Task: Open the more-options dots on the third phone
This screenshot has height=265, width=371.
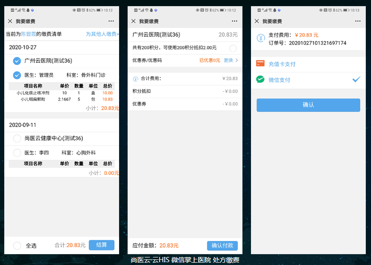Action: (358, 21)
